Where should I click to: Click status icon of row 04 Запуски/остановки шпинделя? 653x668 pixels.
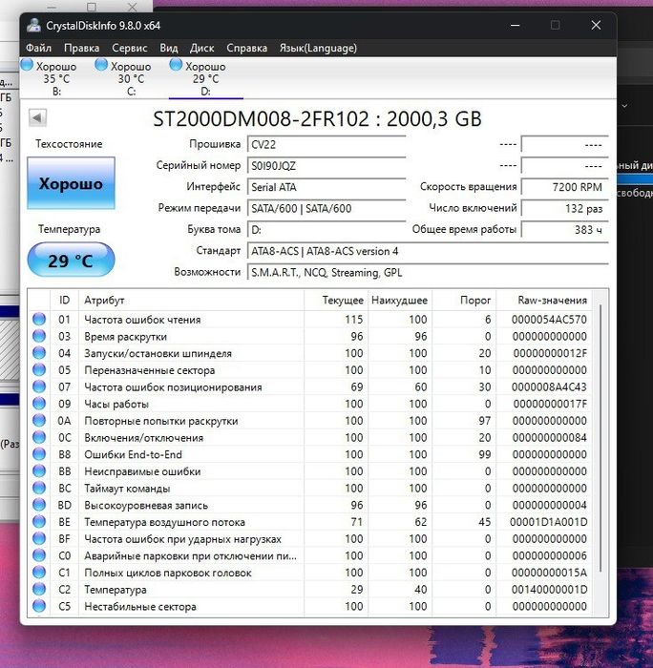pos(39,353)
